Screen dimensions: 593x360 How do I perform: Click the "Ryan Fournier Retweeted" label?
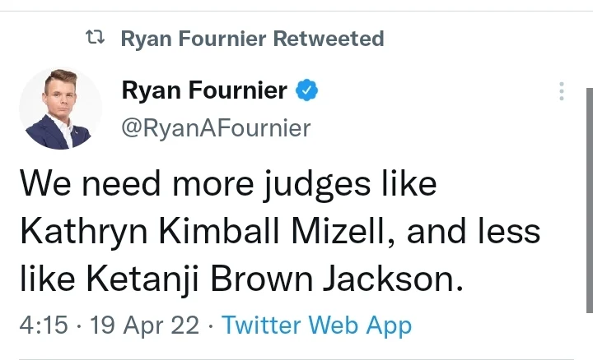(x=252, y=39)
